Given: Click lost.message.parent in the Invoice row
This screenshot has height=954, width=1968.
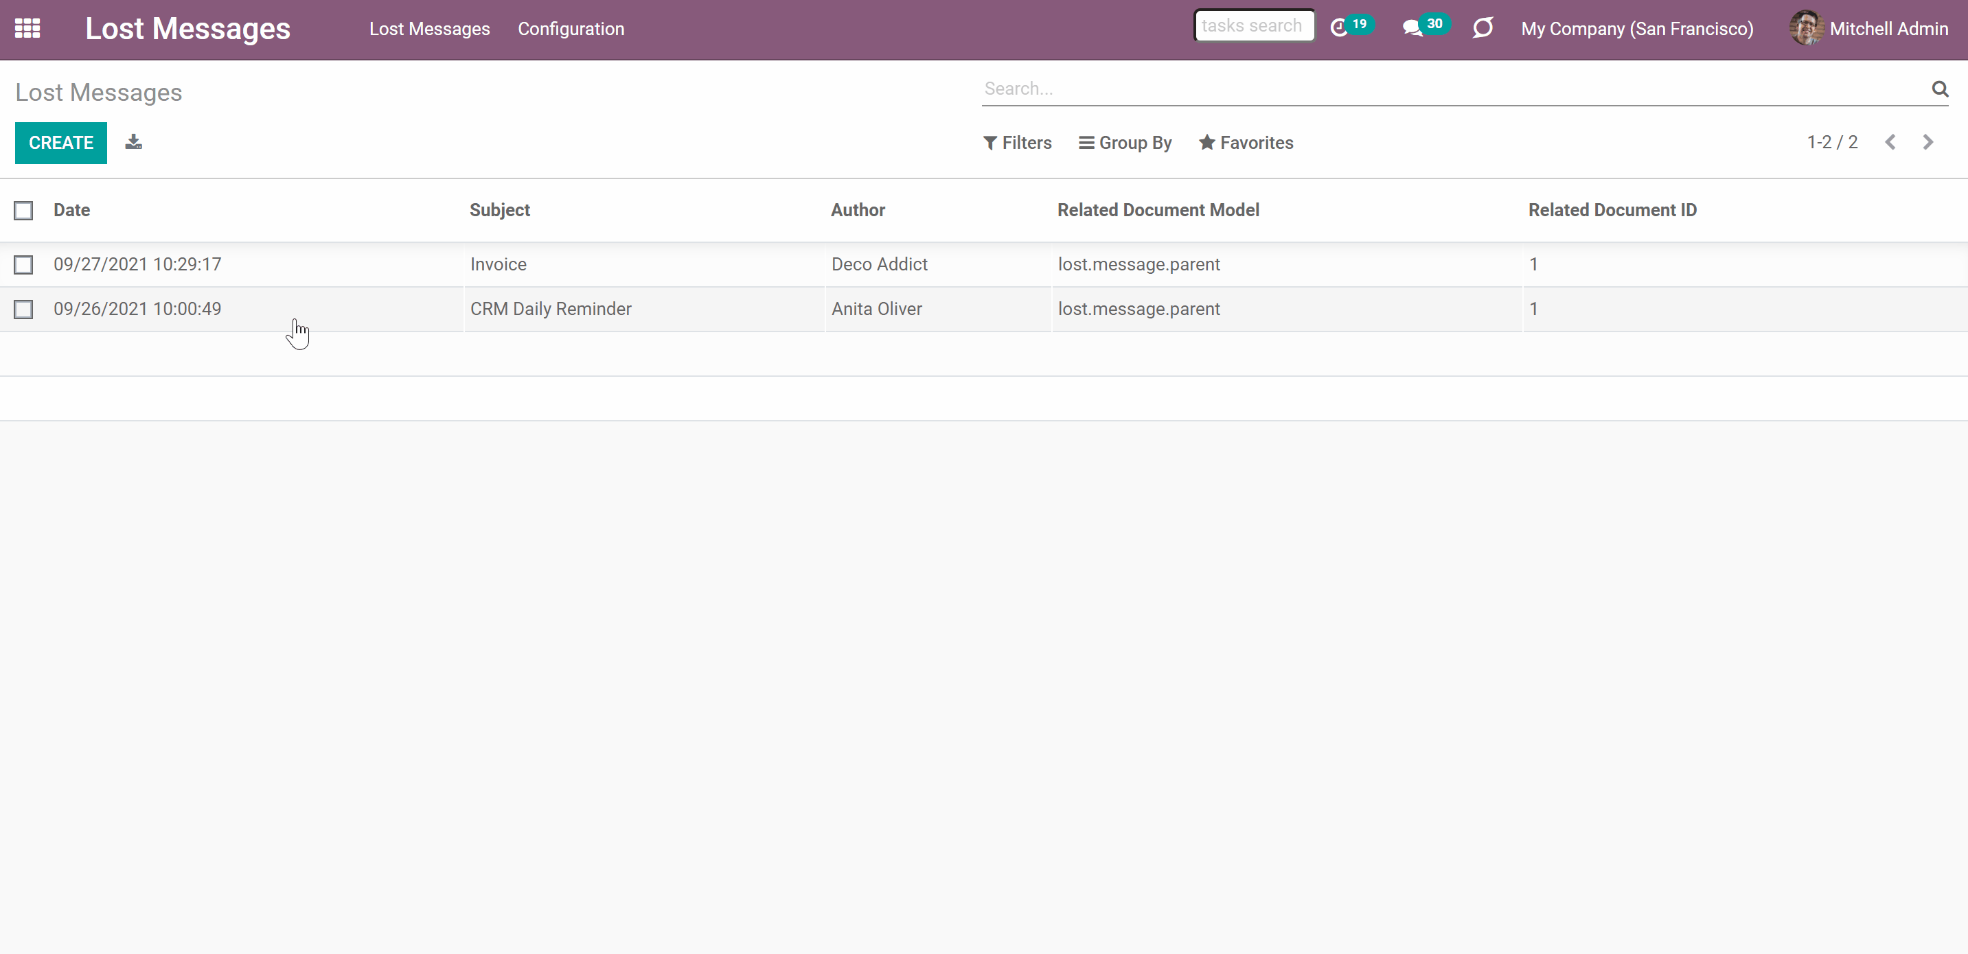Looking at the screenshot, I should (x=1139, y=264).
